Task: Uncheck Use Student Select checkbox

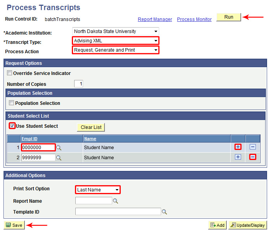Action: (12, 126)
